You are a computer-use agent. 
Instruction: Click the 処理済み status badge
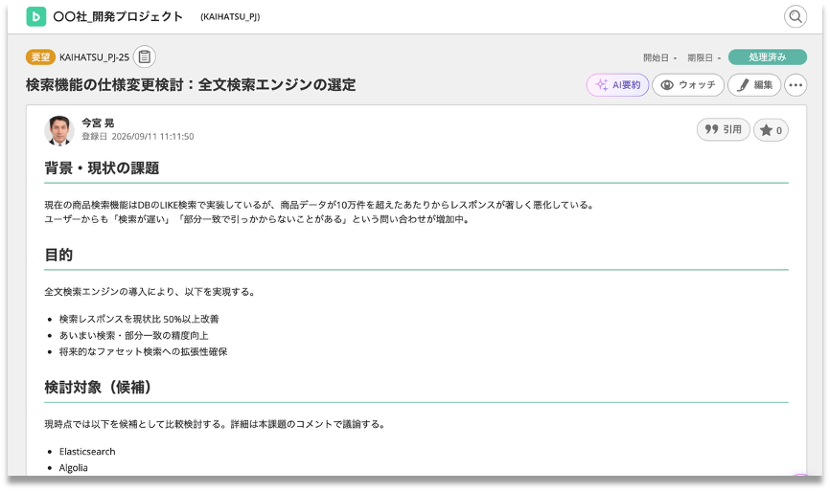coord(768,57)
